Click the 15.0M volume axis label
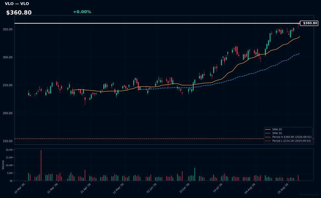321x198 pixels. pyautogui.click(x=9, y=158)
